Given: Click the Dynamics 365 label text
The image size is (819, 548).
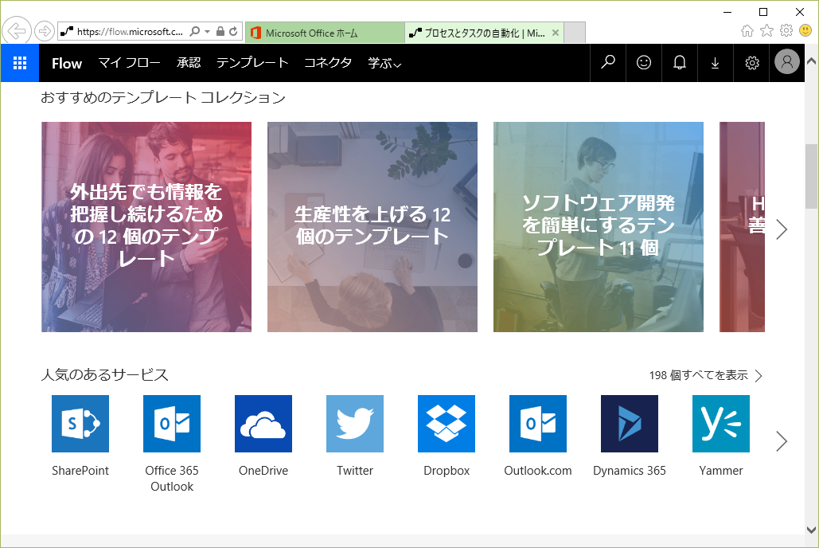Looking at the screenshot, I should point(630,471).
